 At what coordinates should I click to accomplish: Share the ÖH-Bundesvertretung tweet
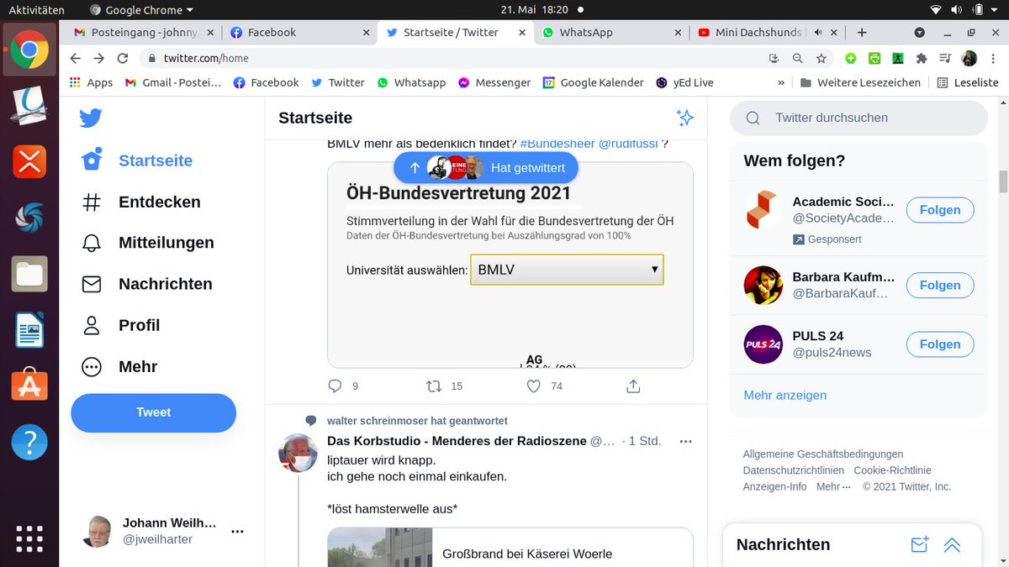[x=633, y=386]
